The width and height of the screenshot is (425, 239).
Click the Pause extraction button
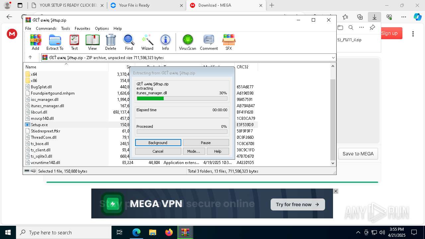click(x=206, y=143)
